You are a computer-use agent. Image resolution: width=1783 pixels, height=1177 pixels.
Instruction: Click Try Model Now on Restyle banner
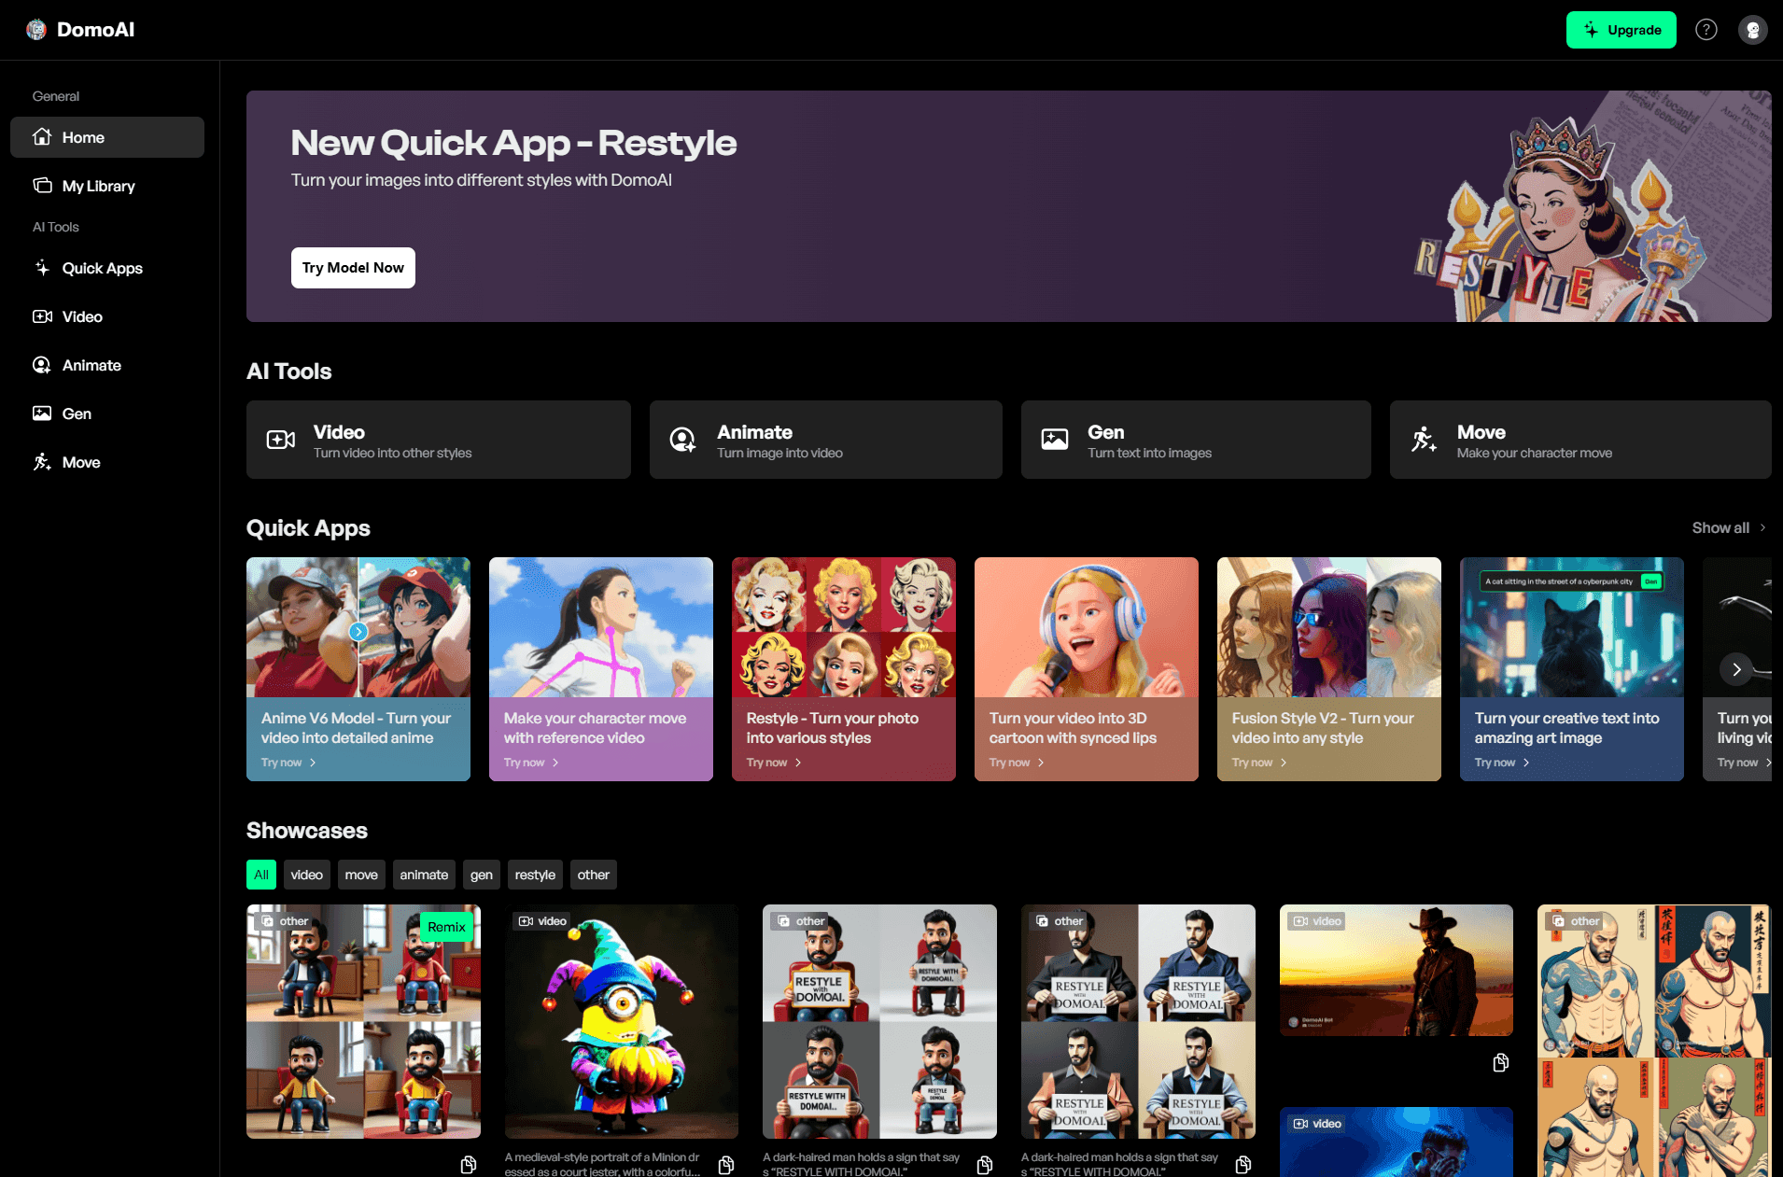click(x=353, y=268)
